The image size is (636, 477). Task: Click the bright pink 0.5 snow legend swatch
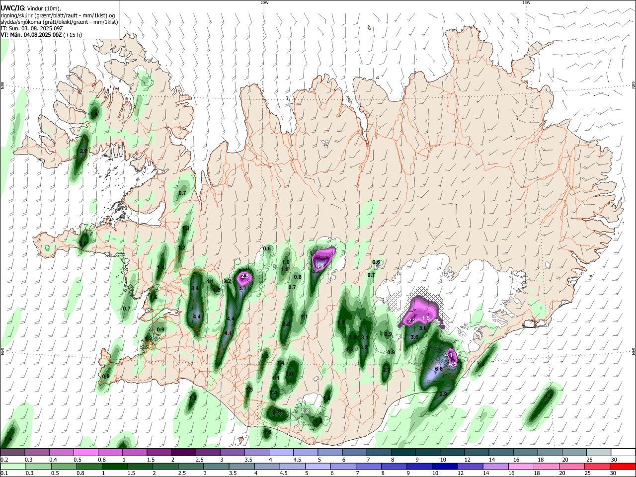tap(85, 453)
